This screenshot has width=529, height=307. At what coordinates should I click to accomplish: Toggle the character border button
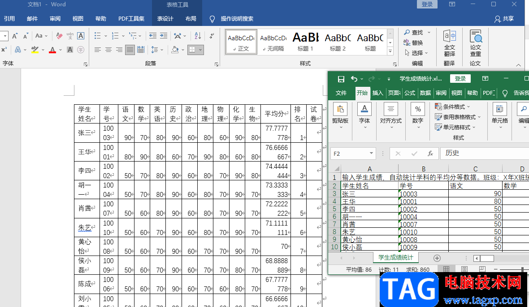tap(81, 36)
